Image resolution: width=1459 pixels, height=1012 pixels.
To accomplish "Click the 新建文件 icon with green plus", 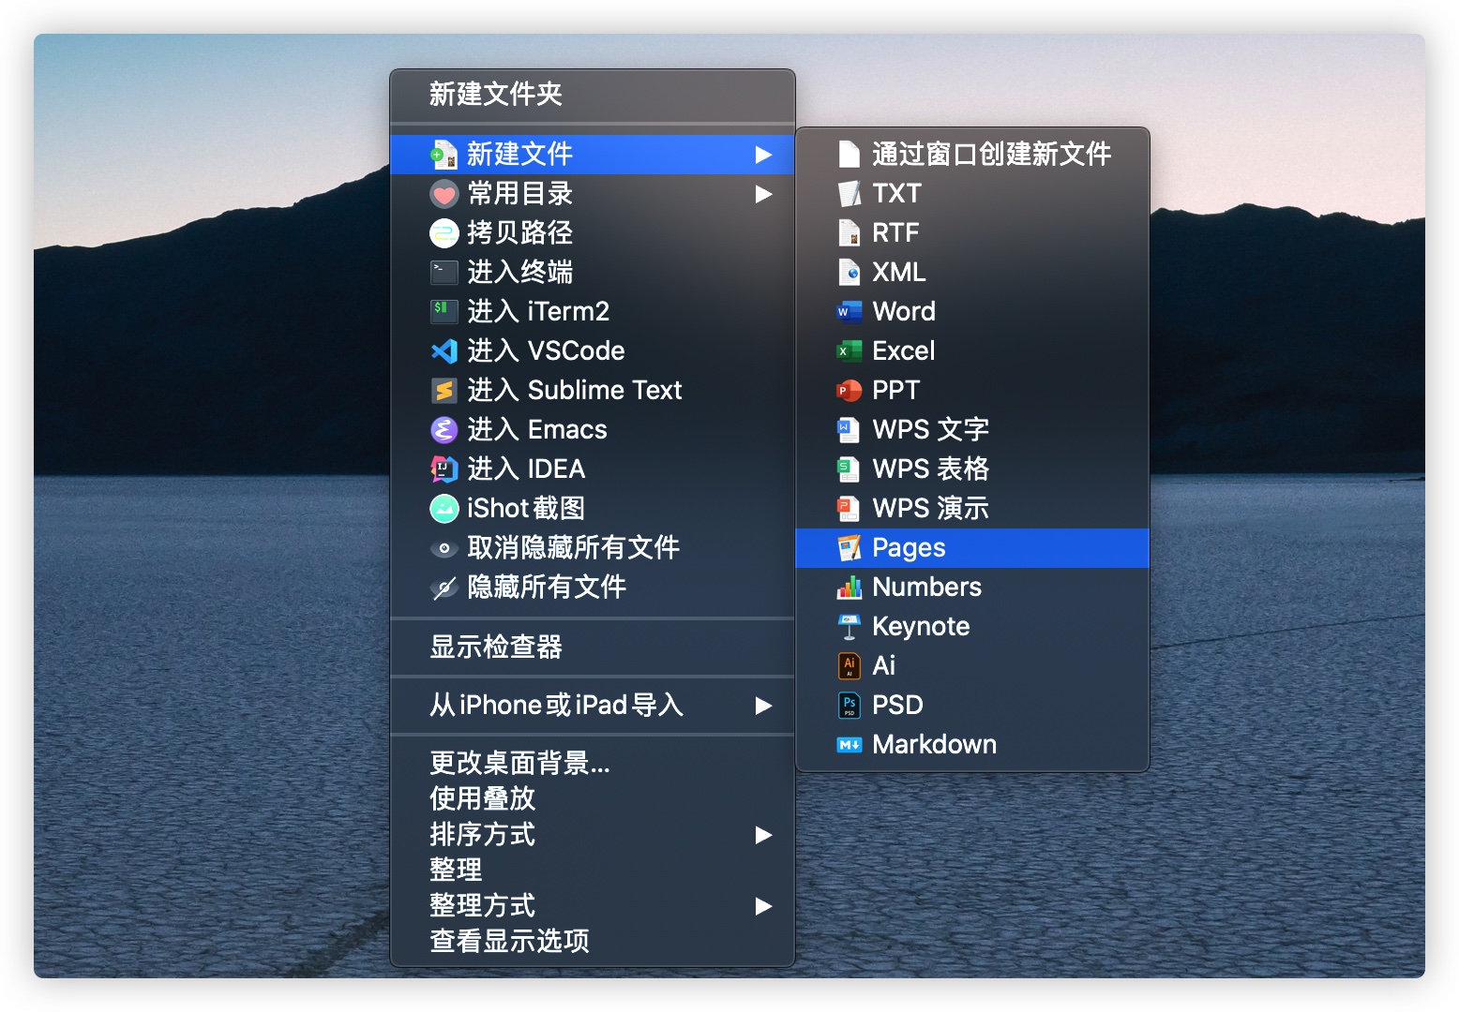I will [x=444, y=155].
